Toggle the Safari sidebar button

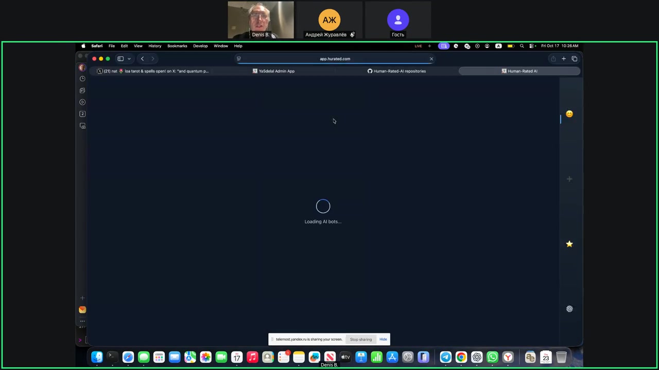(x=120, y=59)
